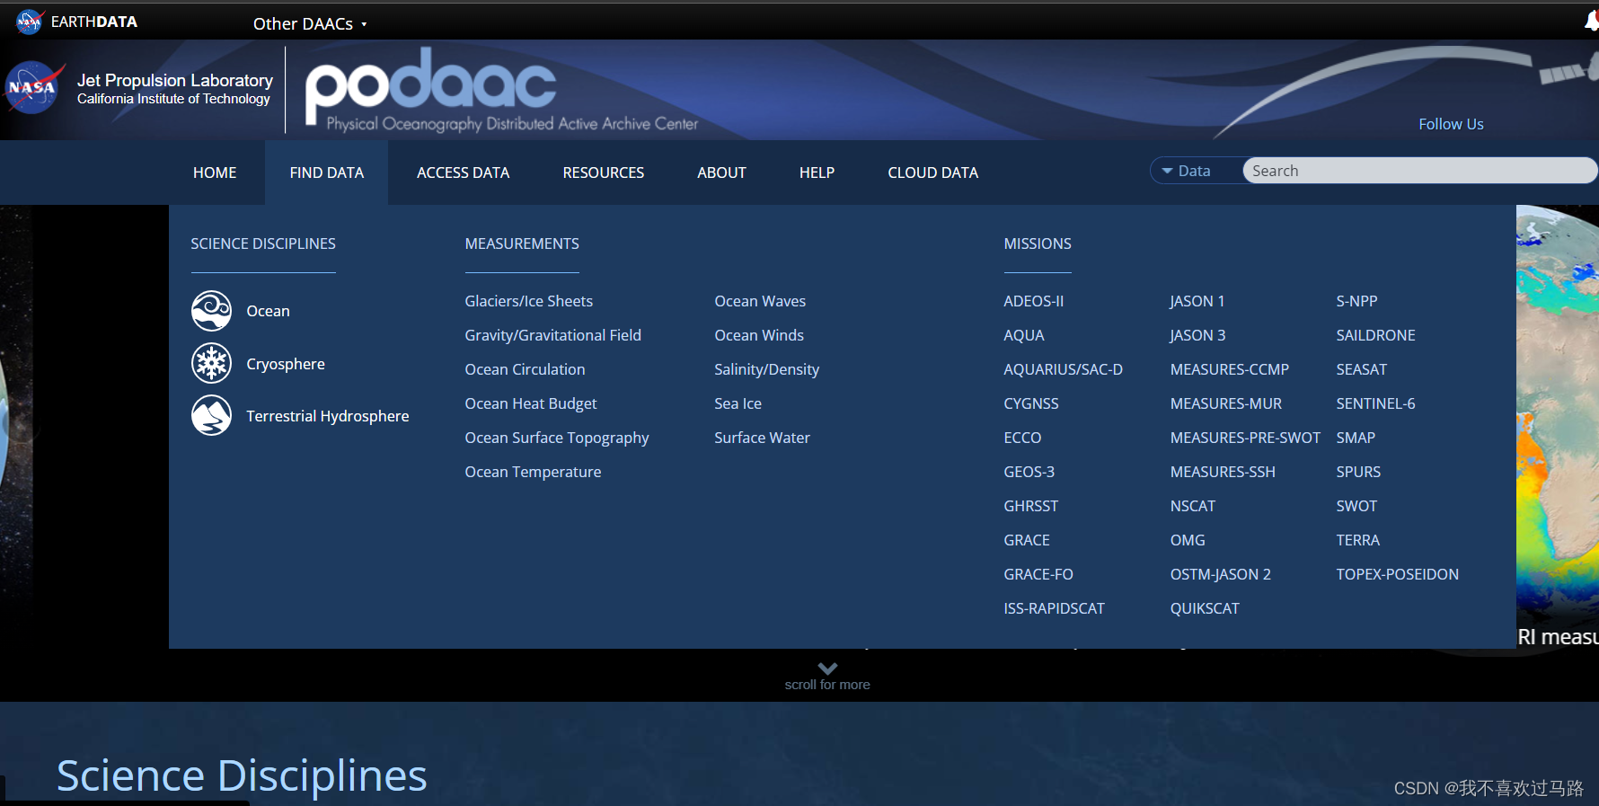Click the Ocean discipline link

pos(268,311)
